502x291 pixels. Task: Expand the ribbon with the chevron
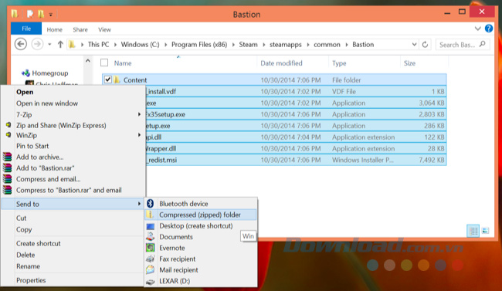pos(477,29)
